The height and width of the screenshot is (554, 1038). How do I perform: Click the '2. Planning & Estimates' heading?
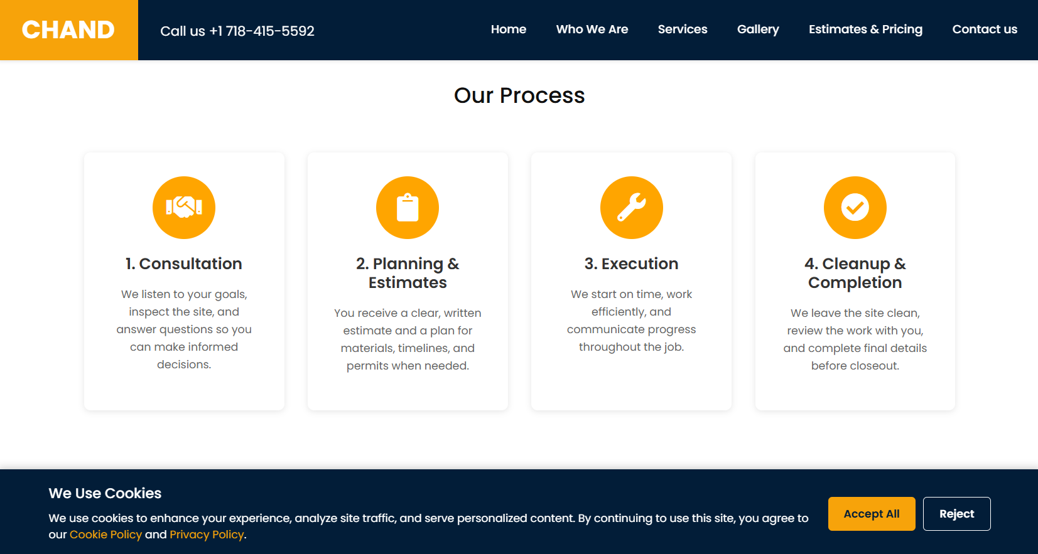click(x=408, y=273)
